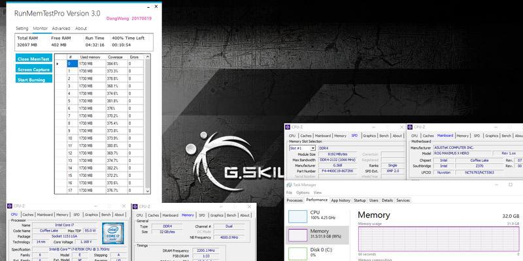
Task: Click CPU-Z icon in memory timings window title
Action: [135, 207]
